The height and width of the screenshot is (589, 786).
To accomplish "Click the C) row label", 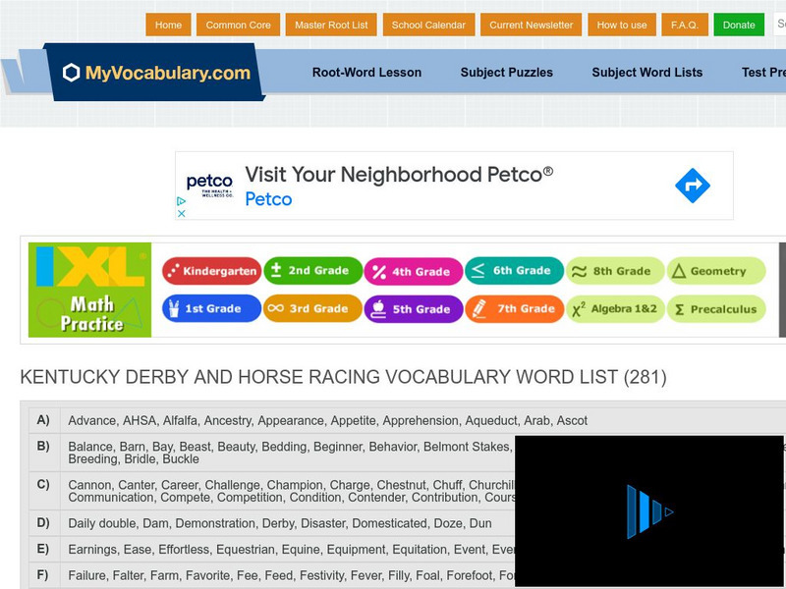I will click(43, 485).
